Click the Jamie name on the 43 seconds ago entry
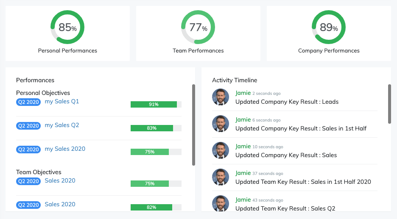 point(243,200)
